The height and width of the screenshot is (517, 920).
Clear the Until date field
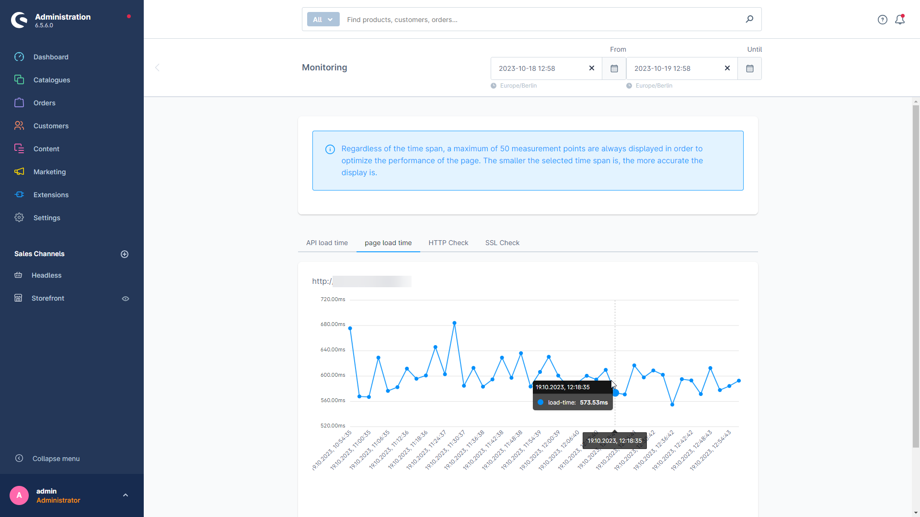coord(726,68)
